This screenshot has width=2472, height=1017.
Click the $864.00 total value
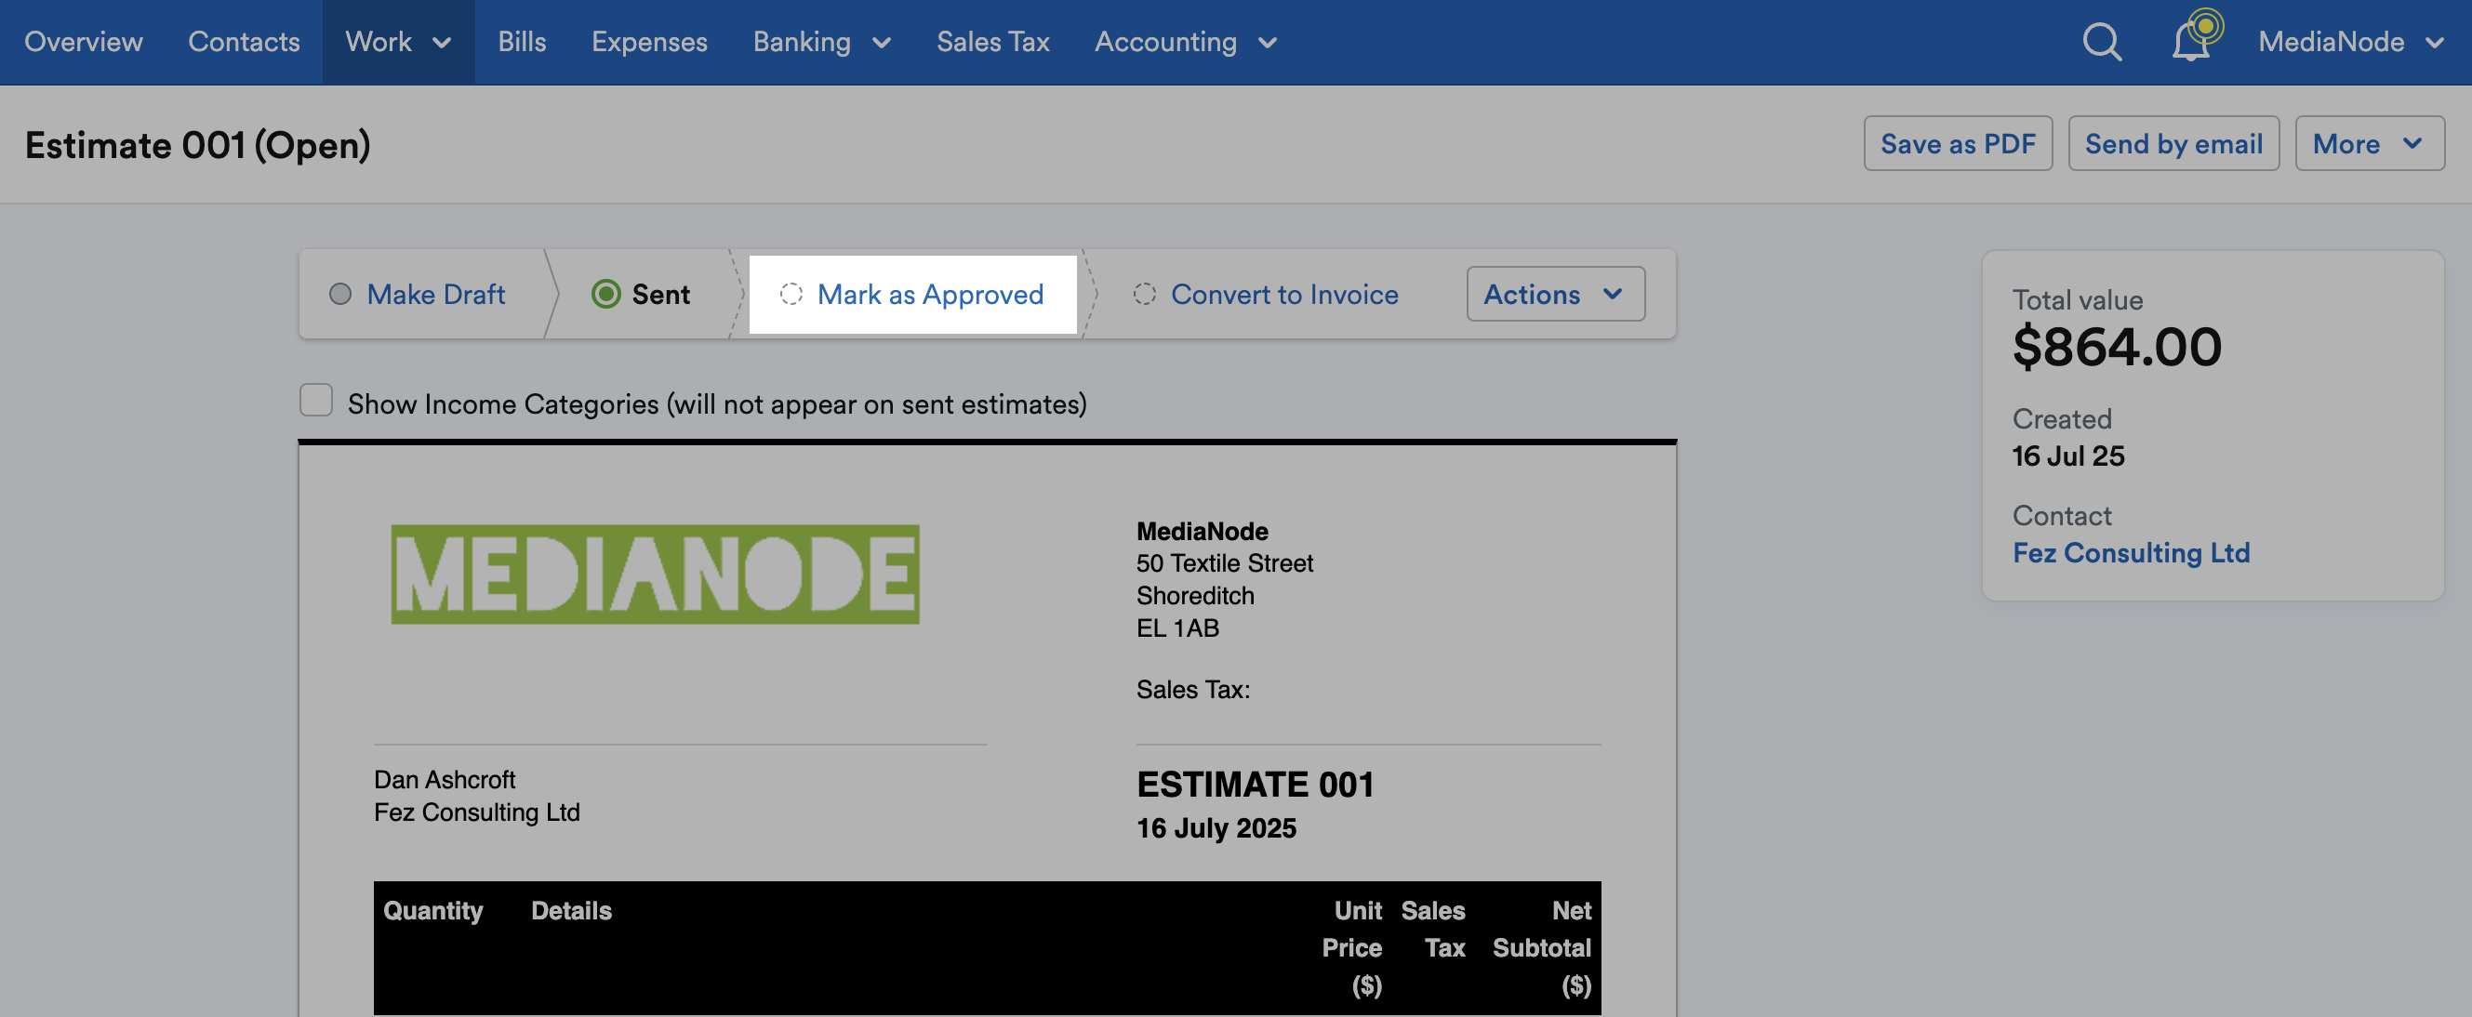[x=2116, y=348]
